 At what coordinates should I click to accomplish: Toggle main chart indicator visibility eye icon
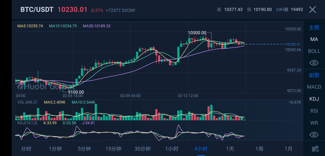(x=313, y=63)
